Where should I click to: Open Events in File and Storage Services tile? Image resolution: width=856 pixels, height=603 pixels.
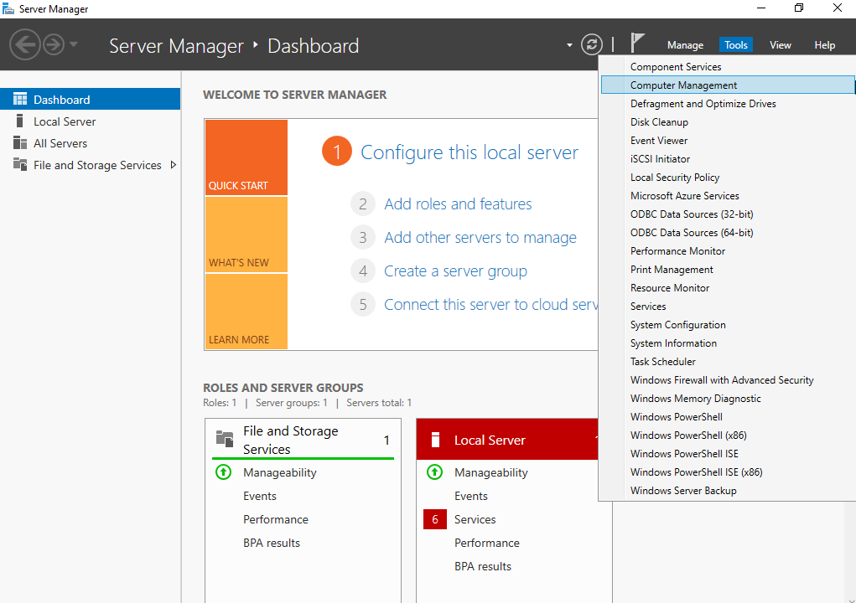pos(259,496)
